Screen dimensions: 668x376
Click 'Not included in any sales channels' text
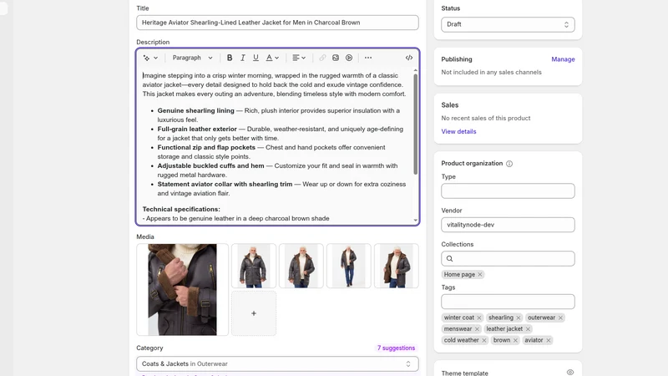[x=491, y=73]
